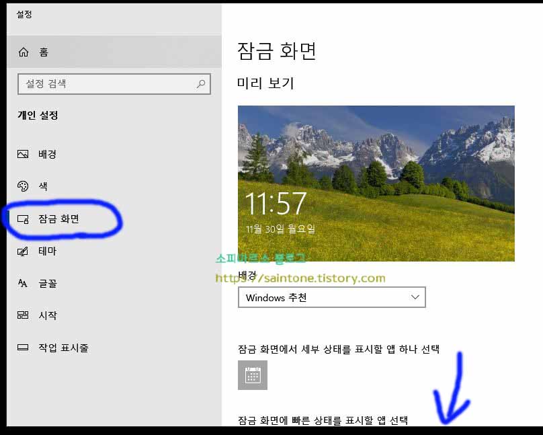Viewport: 543px width, 435px height.
Task: Click the 11월 30일 월요일 date text
Action: coord(280,229)
